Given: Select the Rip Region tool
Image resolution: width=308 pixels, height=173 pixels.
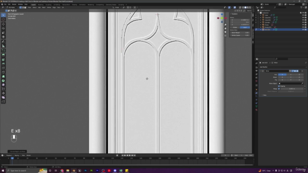Looking at the screenshot, I should pyautogui.click(x=3, y=101).
